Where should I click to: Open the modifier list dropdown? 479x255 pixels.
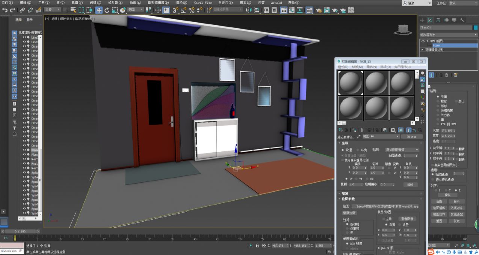click(449, 35)
